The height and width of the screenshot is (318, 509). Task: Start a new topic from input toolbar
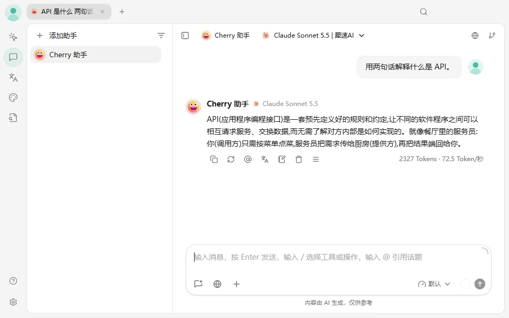[x=198, y=284]
